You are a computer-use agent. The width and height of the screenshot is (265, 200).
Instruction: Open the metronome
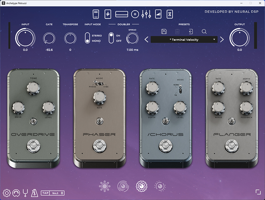point(34,193)
